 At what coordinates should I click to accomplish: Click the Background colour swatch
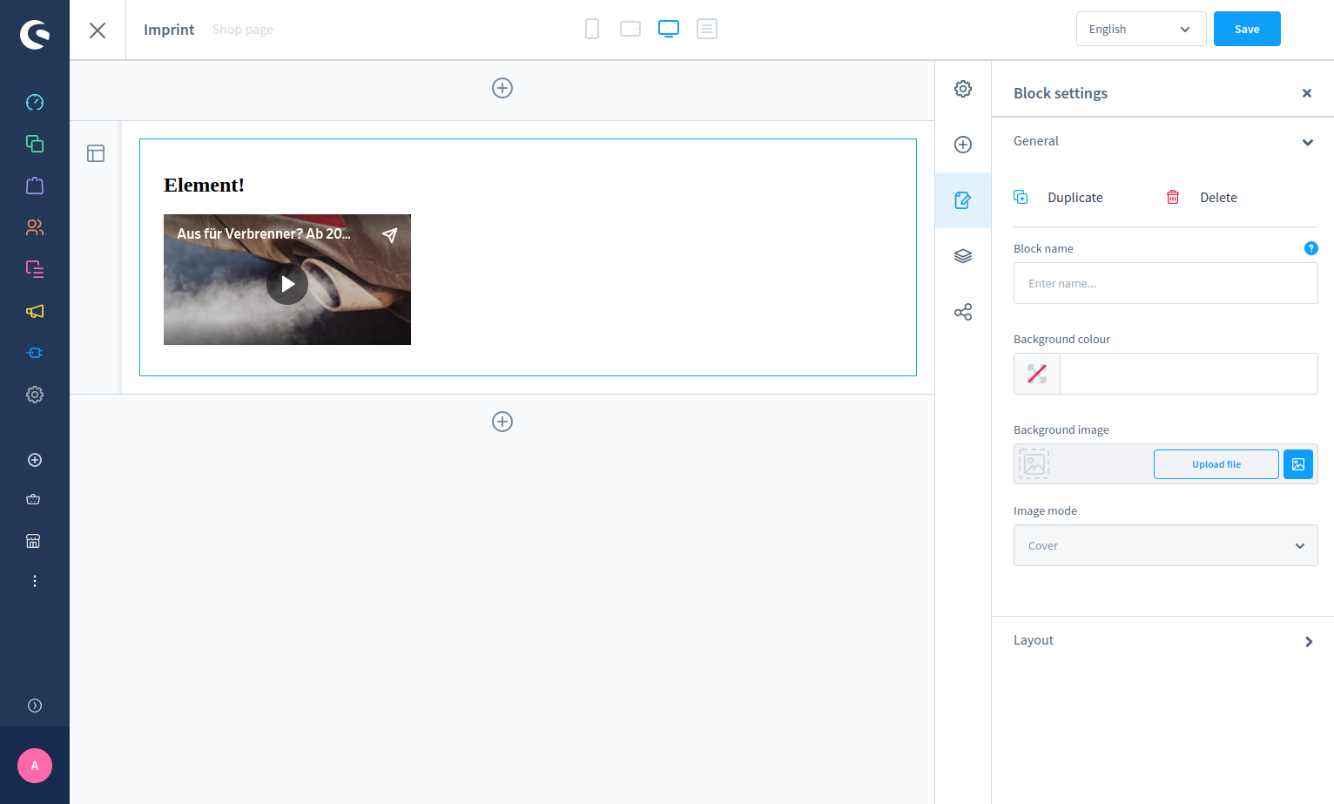(1036, 373)
